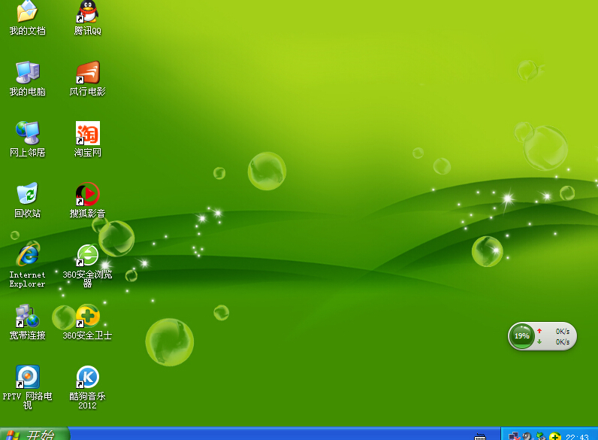Open 酷狗音乐 2012 music player
This screenshot has width=598, height=440.
pos(87,377)
